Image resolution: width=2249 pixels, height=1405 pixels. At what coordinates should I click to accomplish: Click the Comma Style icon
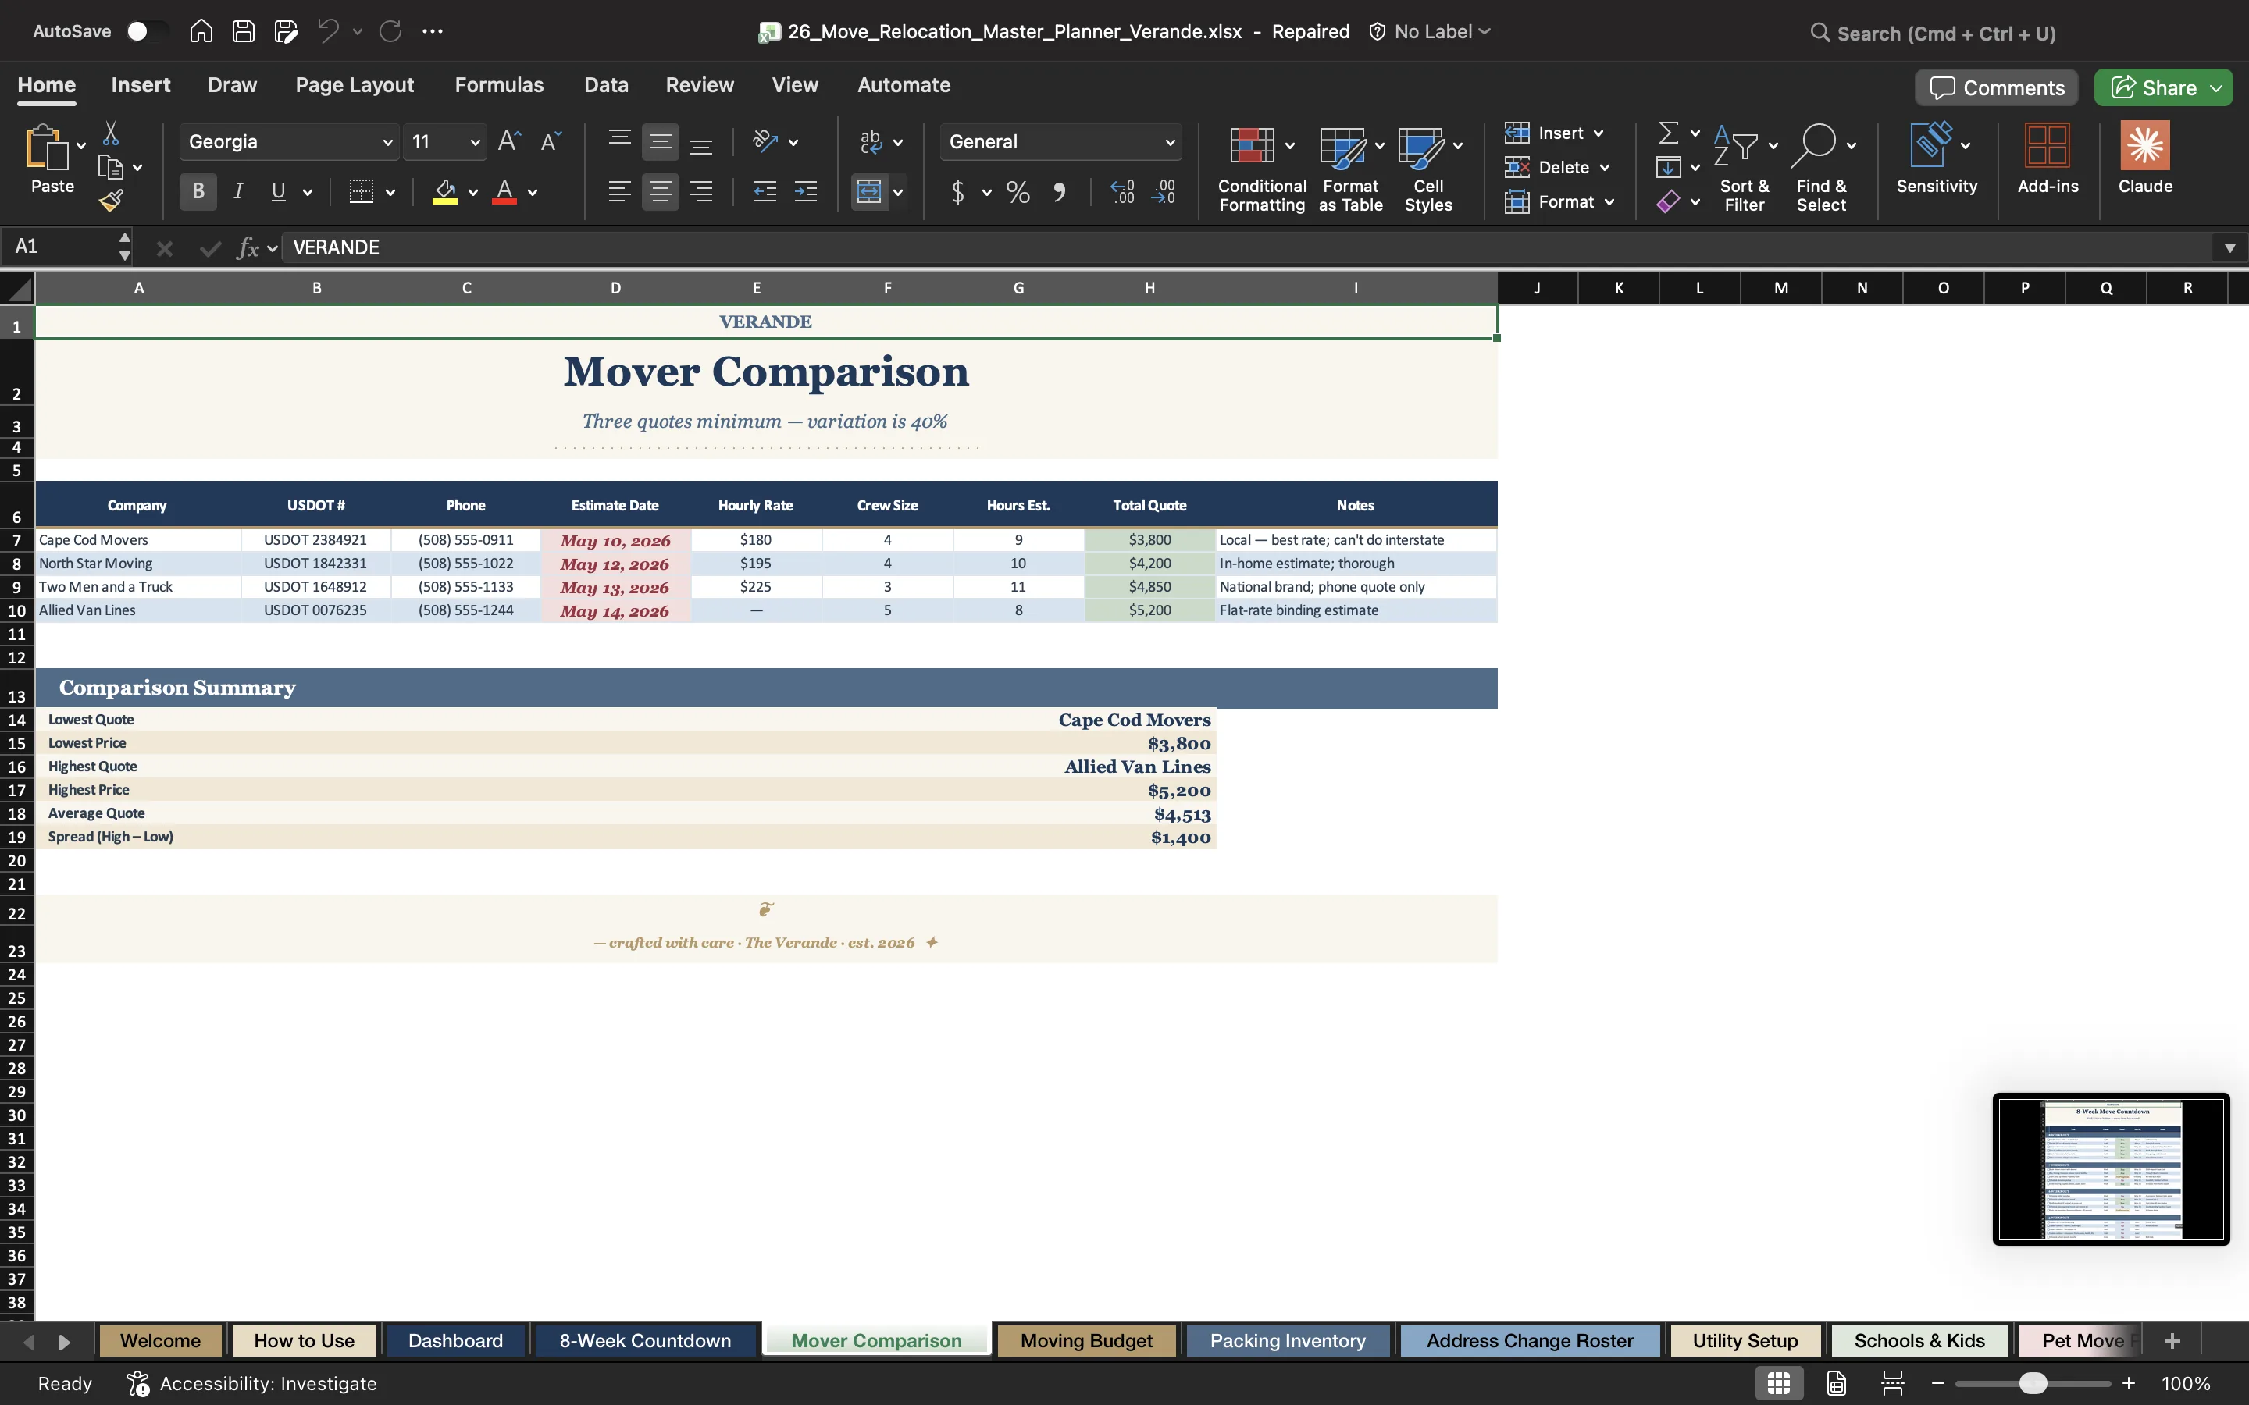1060,192
